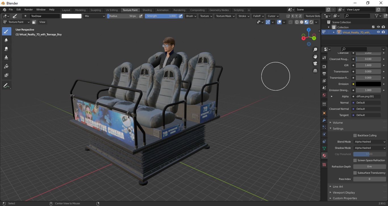
Task: Open the Object Data properties tab
Action: (x=324, y=148)
